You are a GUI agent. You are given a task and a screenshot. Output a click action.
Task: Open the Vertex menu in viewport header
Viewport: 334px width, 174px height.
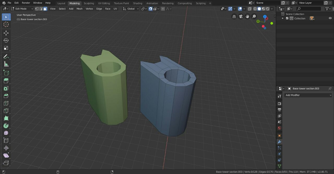[x=89, y=9]
